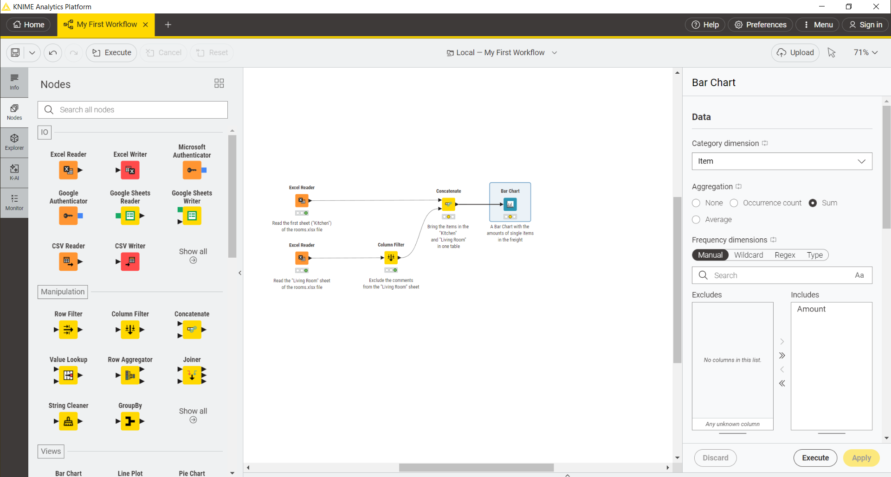Open the K-AI sidebar panel
Image resolution: width=891 pixels, height=477 pixels.
[x=14, y=172]
